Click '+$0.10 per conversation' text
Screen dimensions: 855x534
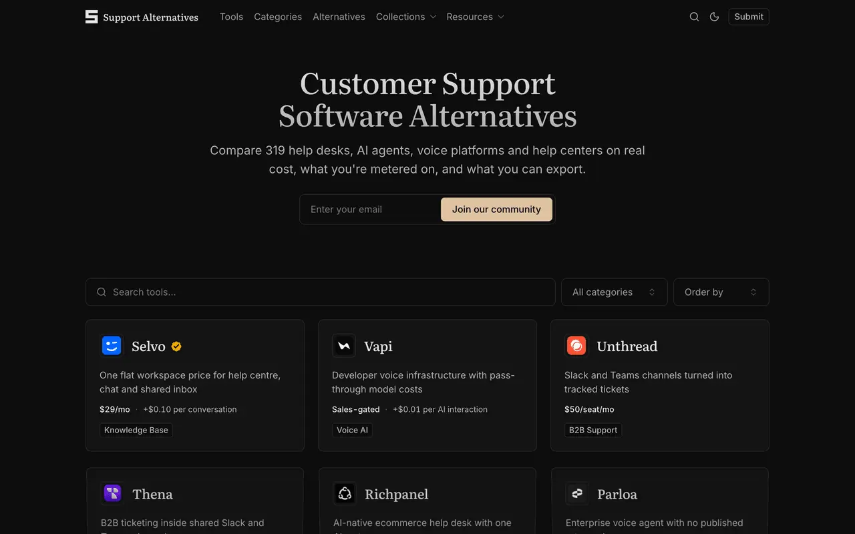(190, 409)
